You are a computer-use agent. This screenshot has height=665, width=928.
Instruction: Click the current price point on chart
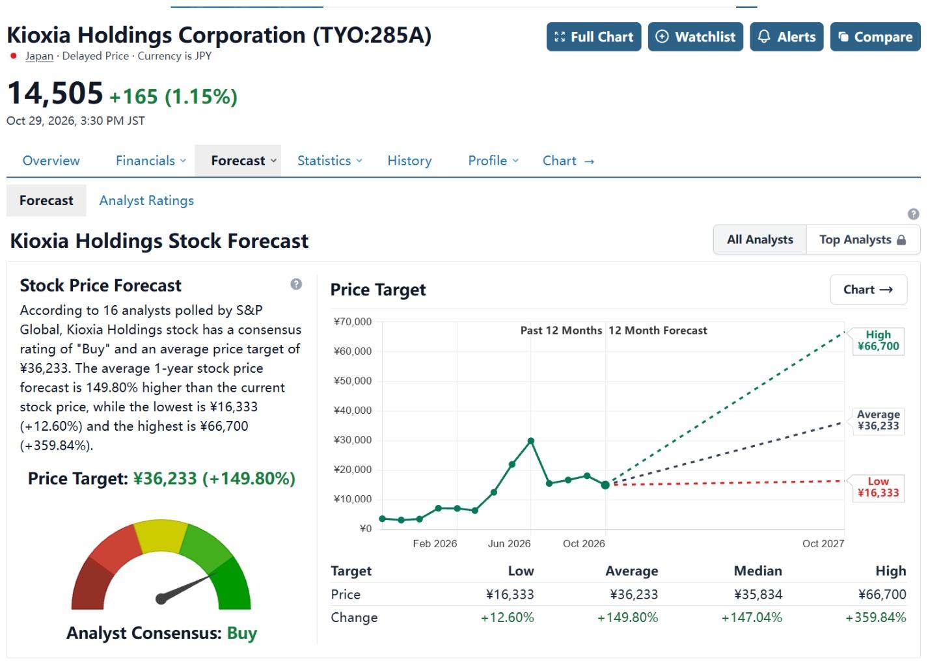[605, 485]
